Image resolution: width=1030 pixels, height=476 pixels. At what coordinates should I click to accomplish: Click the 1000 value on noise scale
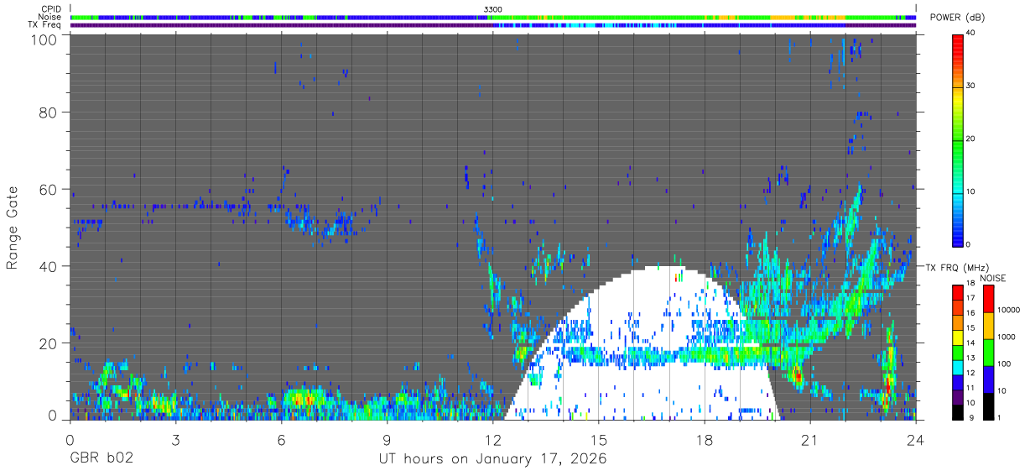click(1007, 336)
